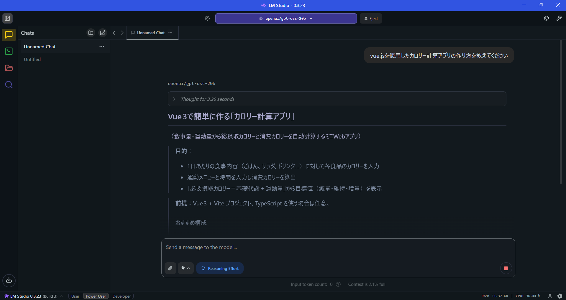
Task: Collapse the left sidebar panel icon
Action: [7, 18]
